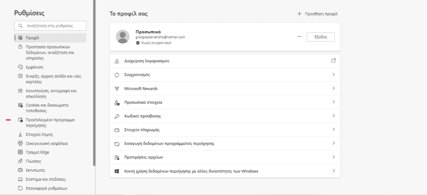Image resolution: width=427 pixels, height=195 pixels.
Task: Expand the Προσωπικά στοιχεία row chevron
Action: [x=333, y=102]
